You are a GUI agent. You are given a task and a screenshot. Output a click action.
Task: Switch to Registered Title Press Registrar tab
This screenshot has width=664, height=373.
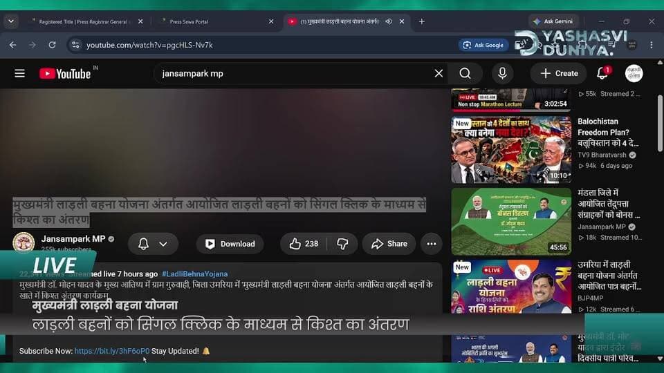[x=83, y=21]
